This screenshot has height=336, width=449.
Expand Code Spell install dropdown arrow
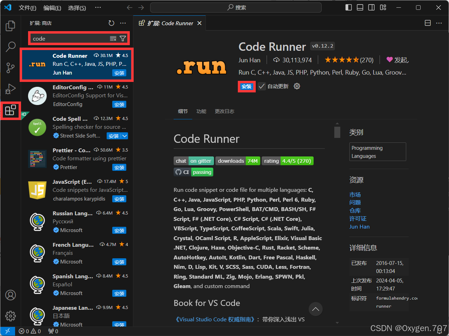click(x=125, y=136)
